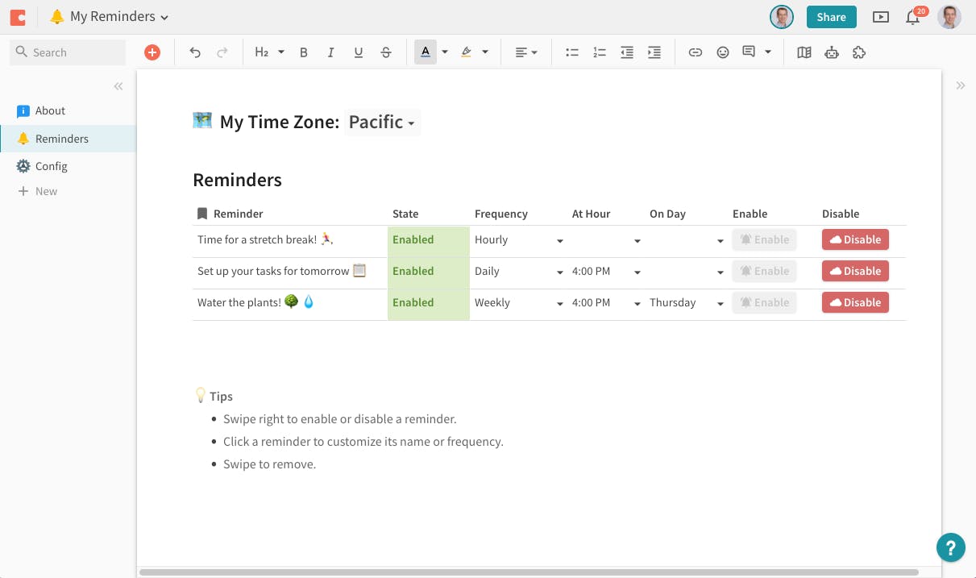
Task: Click the Search field
Action: coord(68,52)
